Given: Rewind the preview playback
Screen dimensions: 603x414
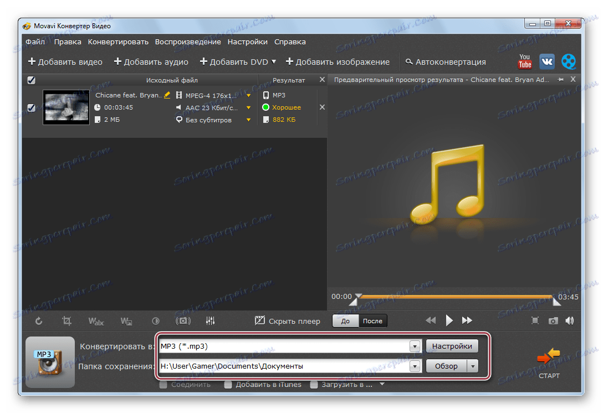Looking at the screenshot, I should tap(431, 320).
